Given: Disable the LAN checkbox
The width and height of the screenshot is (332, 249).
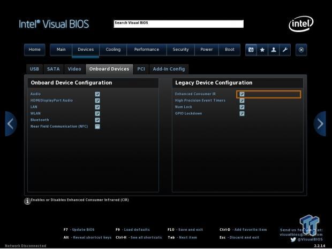Looking at the screenshot, I should tap(97, 107).
